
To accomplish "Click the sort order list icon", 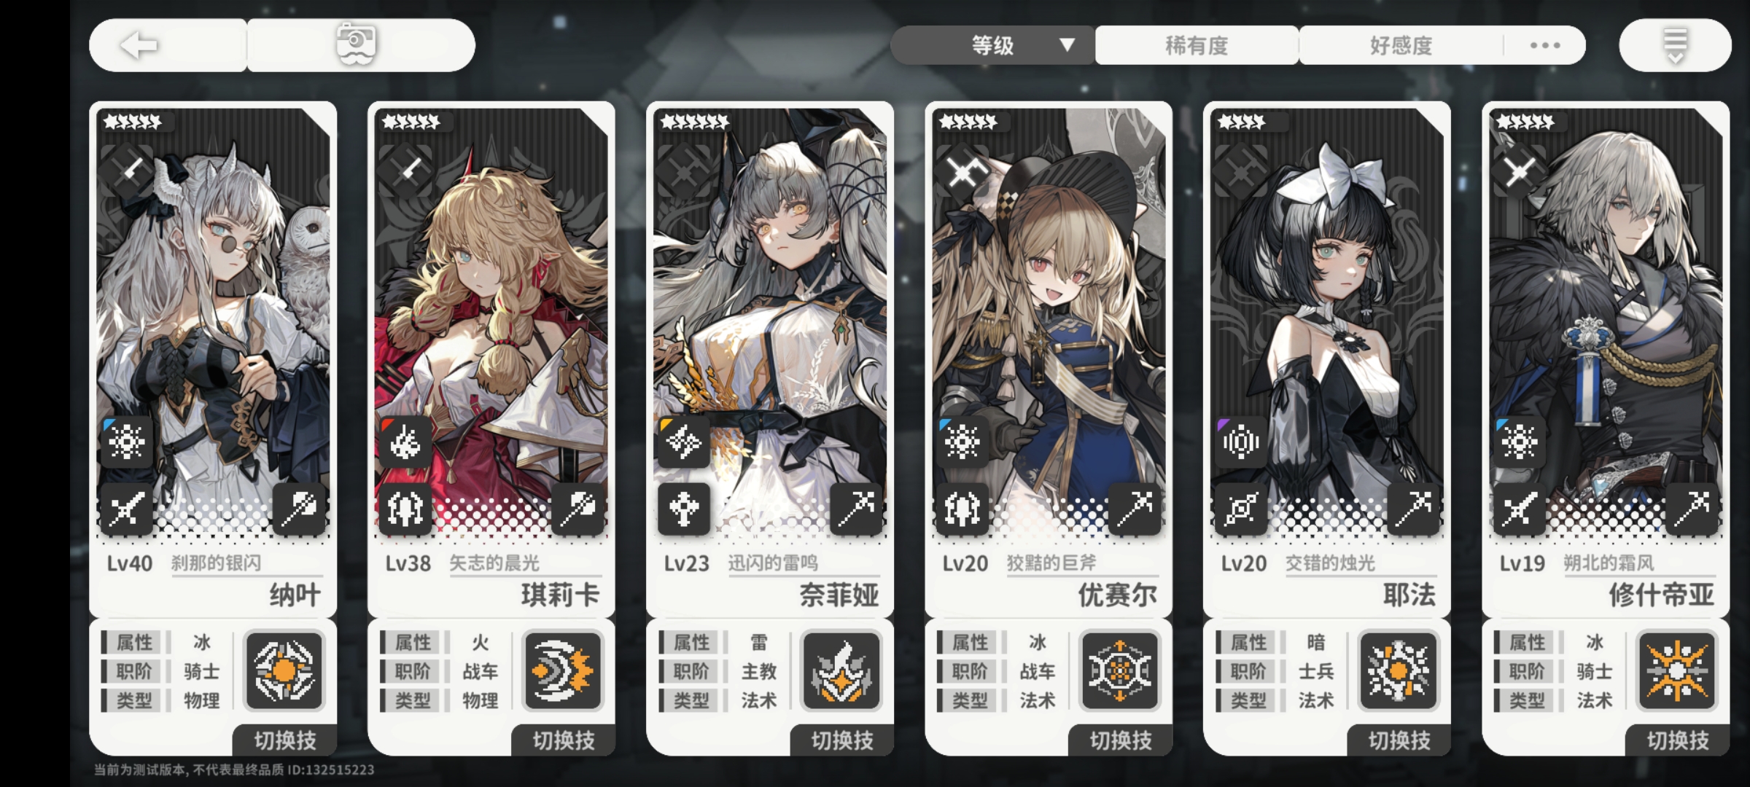I will [1675, 45].
